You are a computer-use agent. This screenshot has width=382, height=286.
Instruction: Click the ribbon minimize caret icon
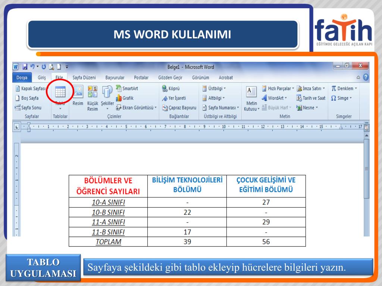pos(358,77)
